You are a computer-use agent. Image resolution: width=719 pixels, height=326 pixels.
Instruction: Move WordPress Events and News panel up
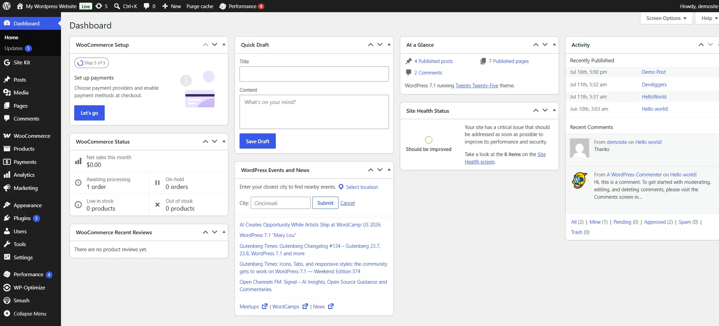(371, 170)
